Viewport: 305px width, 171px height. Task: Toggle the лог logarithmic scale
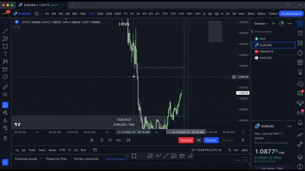click(x=236, y=150)
